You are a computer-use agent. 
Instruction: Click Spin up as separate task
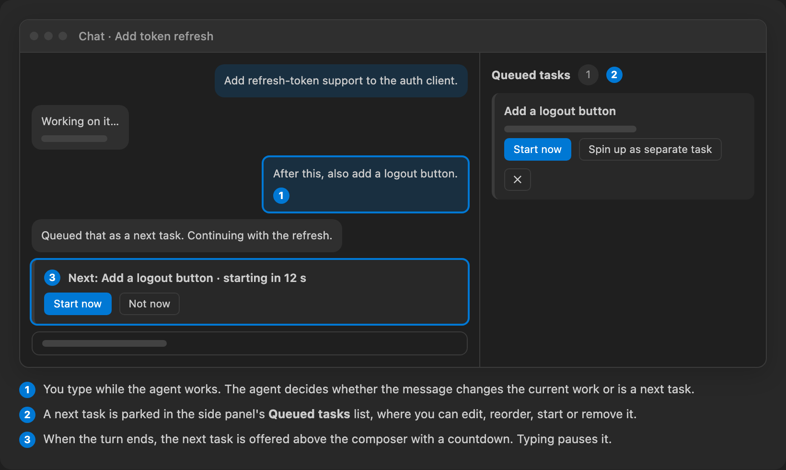(650, 149)
